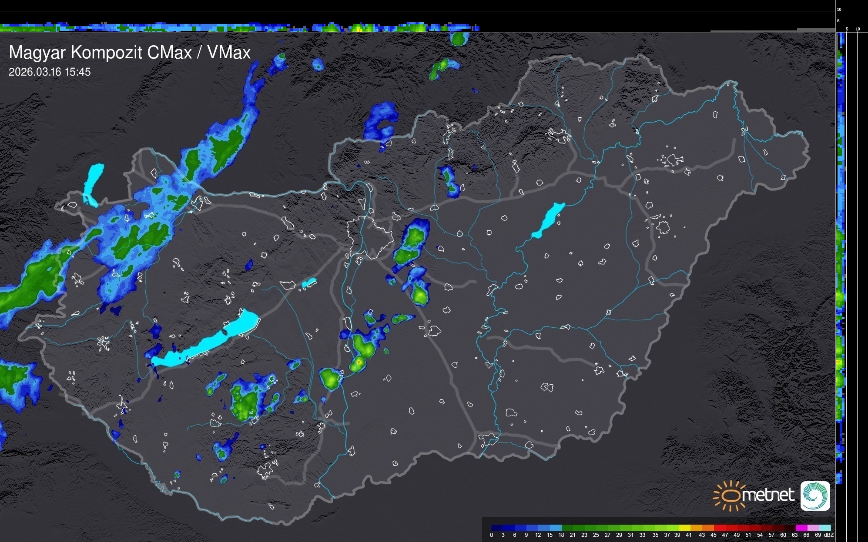Click the white Budapest city outline
Screen dimensions: 868x542
click(x=370, y=237)
